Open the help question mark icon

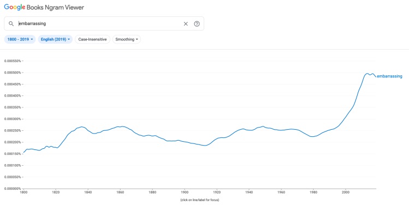coord(197,23)
